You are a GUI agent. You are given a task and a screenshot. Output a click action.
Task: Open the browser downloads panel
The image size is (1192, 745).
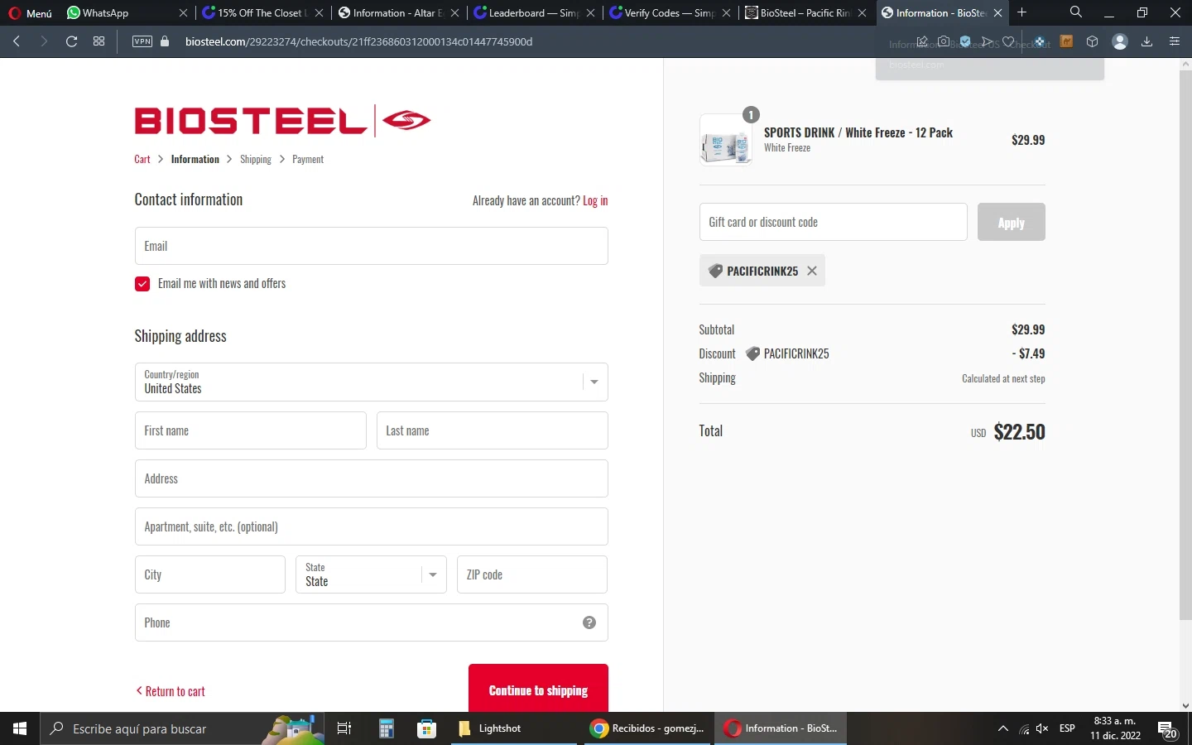pyautogui.click(x=1146, y=41)
